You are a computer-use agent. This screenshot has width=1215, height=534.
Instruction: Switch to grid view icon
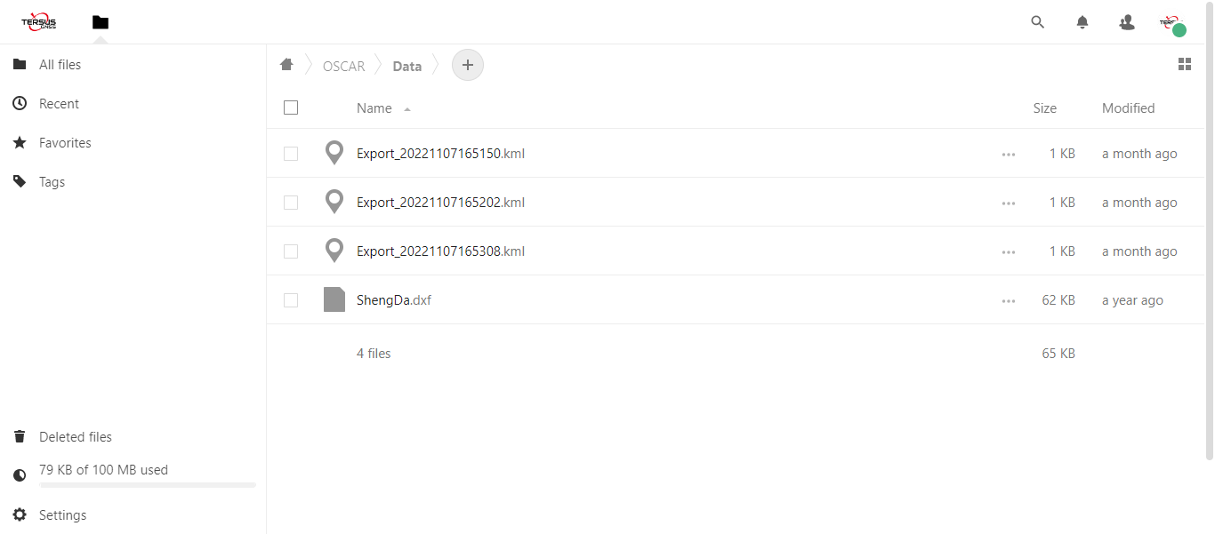[x=1184, y=64]
